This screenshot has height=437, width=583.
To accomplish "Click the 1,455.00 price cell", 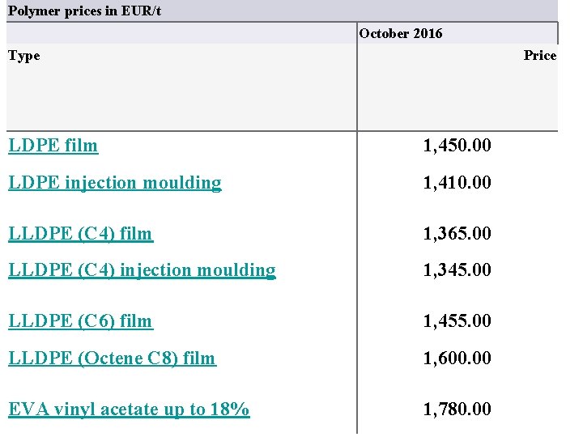I will pyautogui.click(x=457, y=322).
